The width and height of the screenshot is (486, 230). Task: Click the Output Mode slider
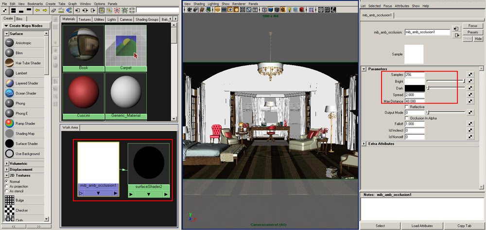tap(446, 112)
